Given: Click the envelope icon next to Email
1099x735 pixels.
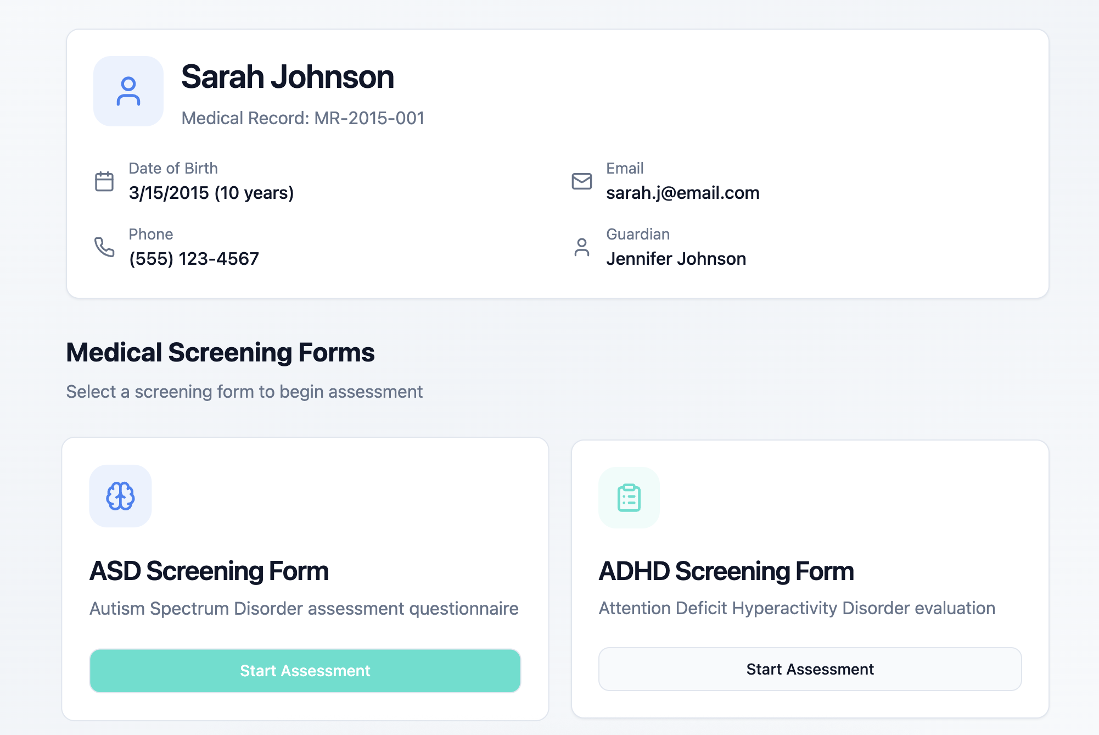Looking at the screenshot, I should coord(581,181).
